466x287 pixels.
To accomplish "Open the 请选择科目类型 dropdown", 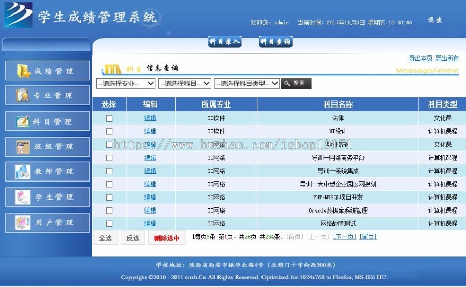I will click(246, 83).
